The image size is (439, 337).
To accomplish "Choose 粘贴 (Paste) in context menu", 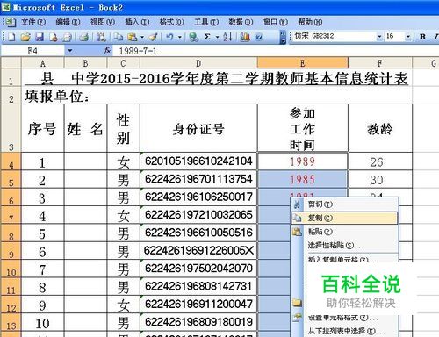I will click(344, 232).
